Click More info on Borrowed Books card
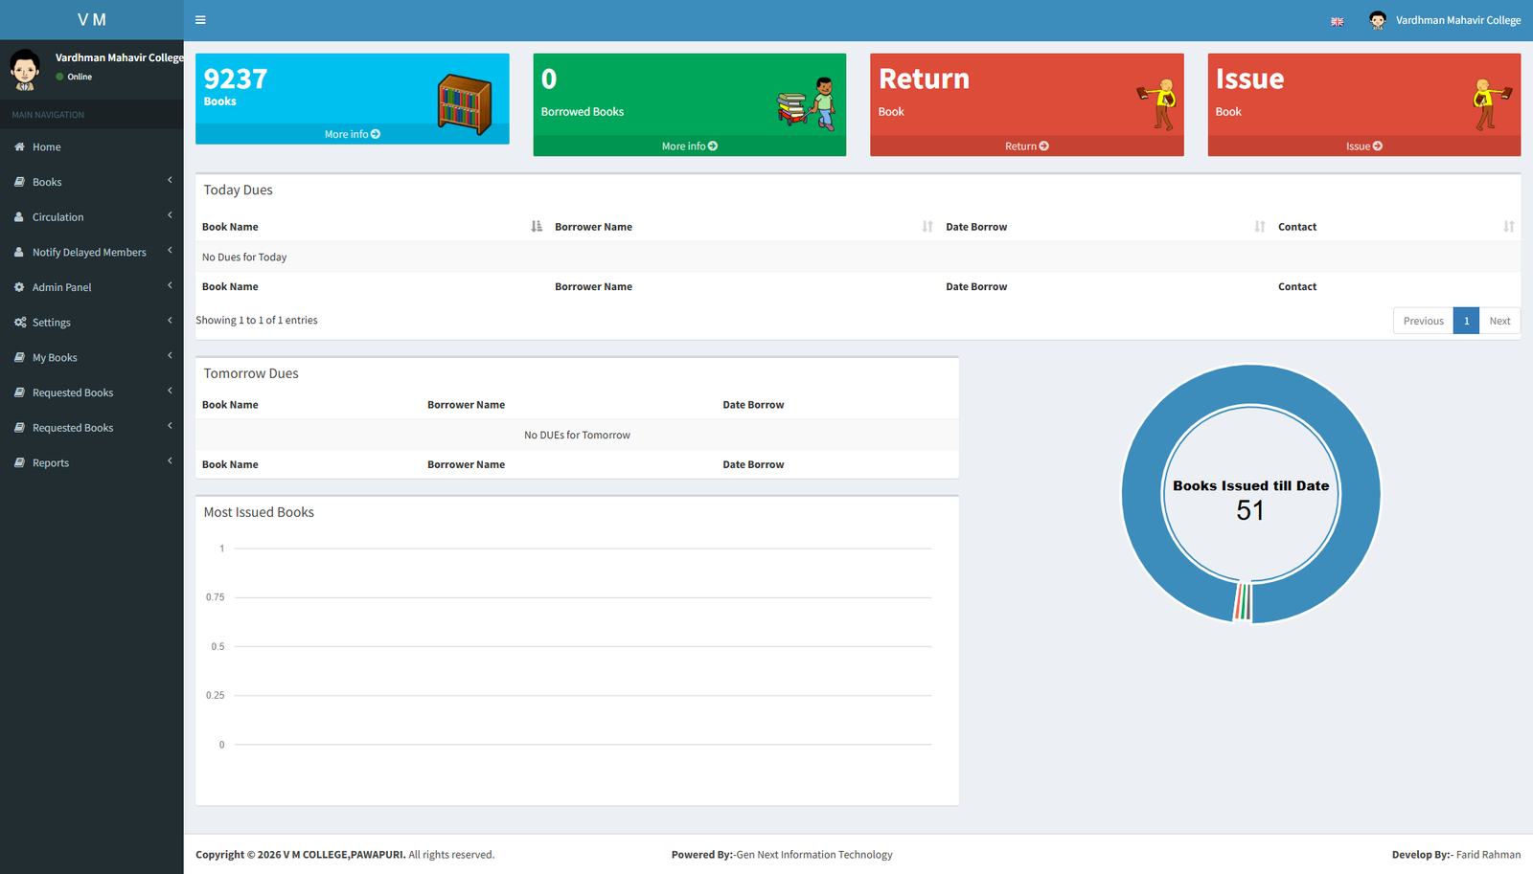Image resolution: width=1533 pixels, height=874 pixels. click(689, 146)
